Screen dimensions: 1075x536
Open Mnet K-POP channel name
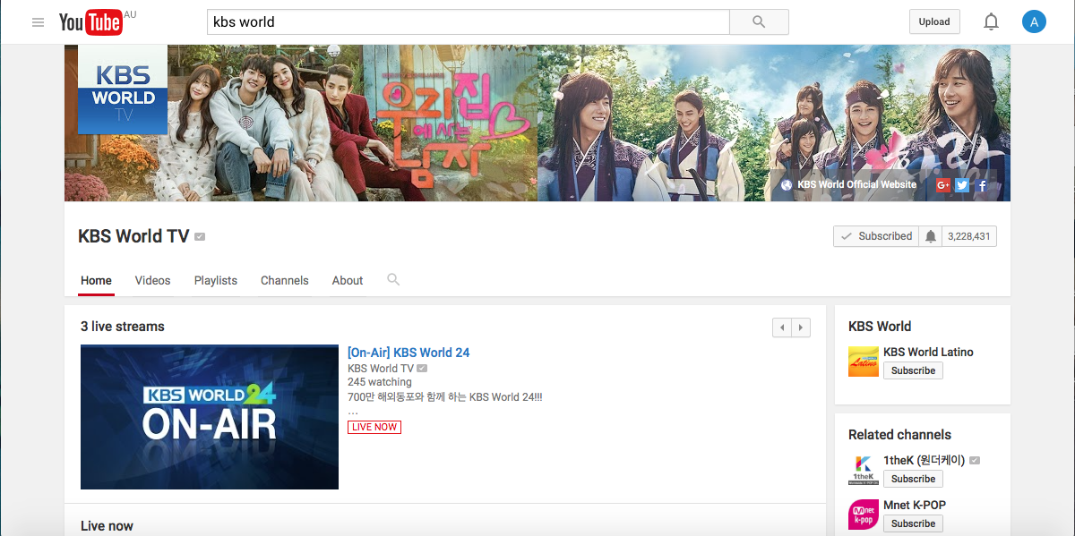coord(915,505)
